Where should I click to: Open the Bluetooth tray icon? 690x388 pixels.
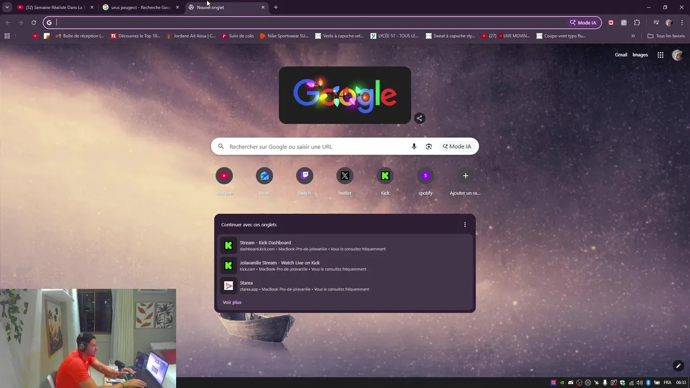[x=648, y=383]
